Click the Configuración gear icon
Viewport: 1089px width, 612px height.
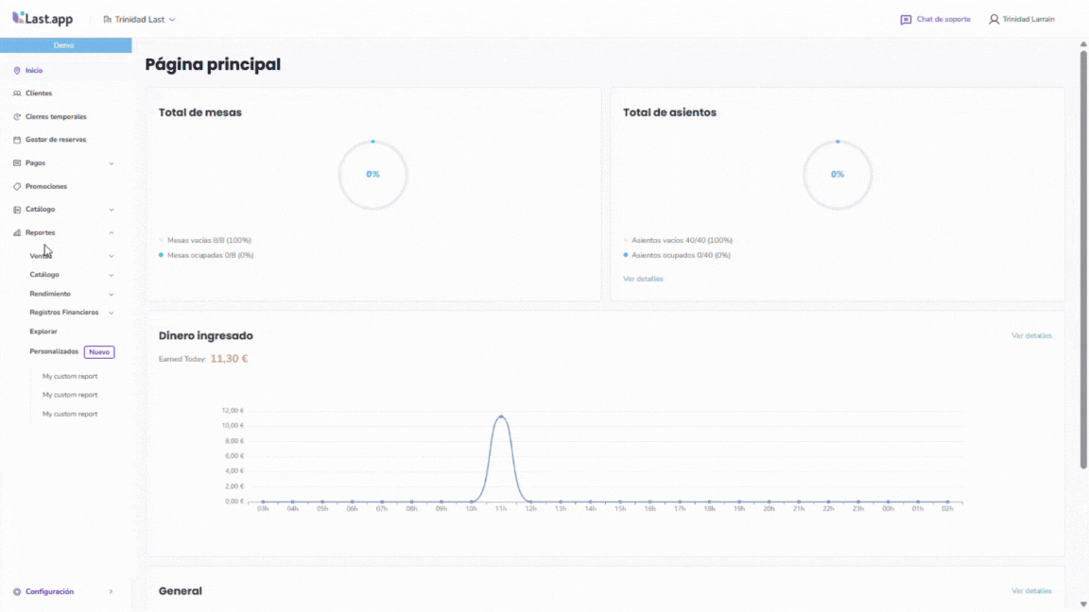(17, 592)
